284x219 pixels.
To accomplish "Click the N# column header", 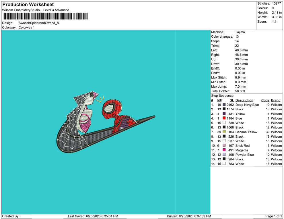I will [x=219, y=100].
